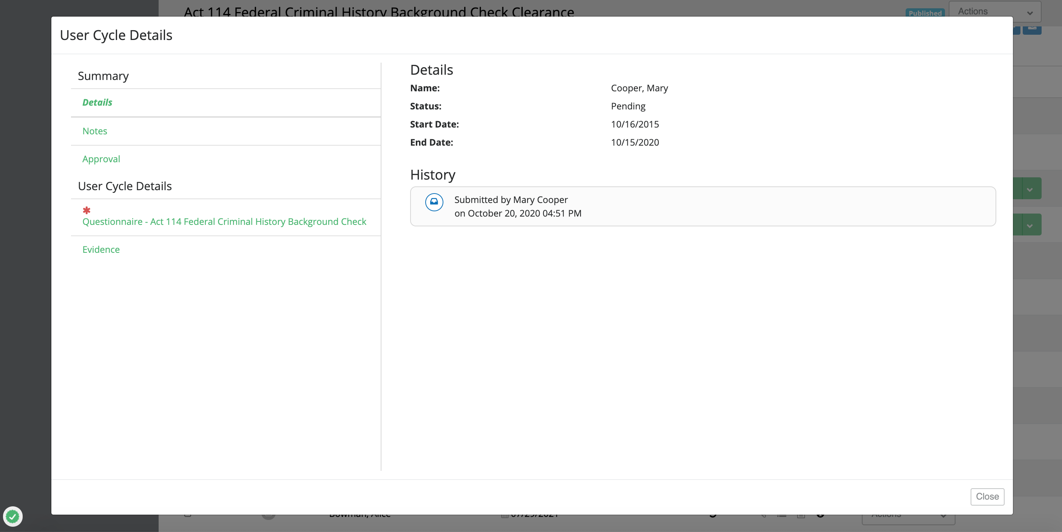Click the Published status badge

[925, 13]
